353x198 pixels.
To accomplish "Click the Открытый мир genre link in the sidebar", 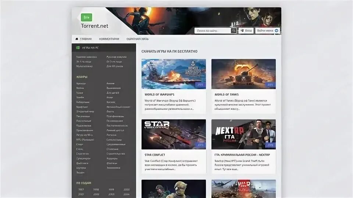I will click(x=85, y=111).
